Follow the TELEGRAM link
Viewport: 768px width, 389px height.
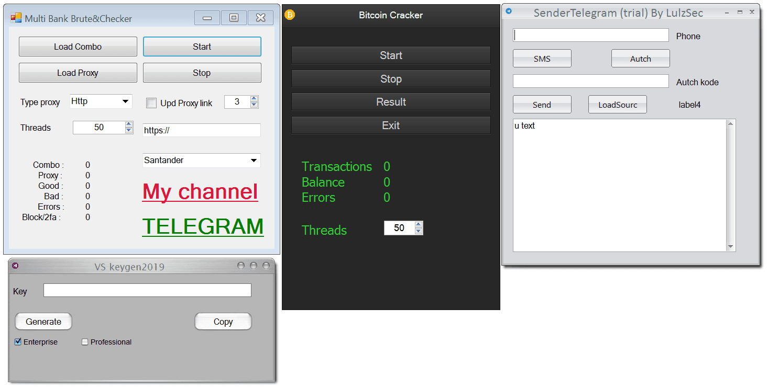pos(203,226)
